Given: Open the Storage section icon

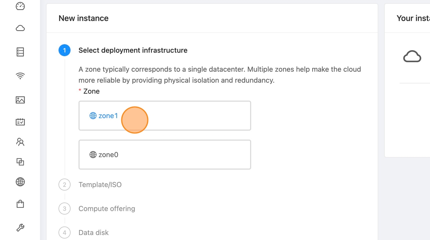Looking at the screenshot, I should (20, 52).
